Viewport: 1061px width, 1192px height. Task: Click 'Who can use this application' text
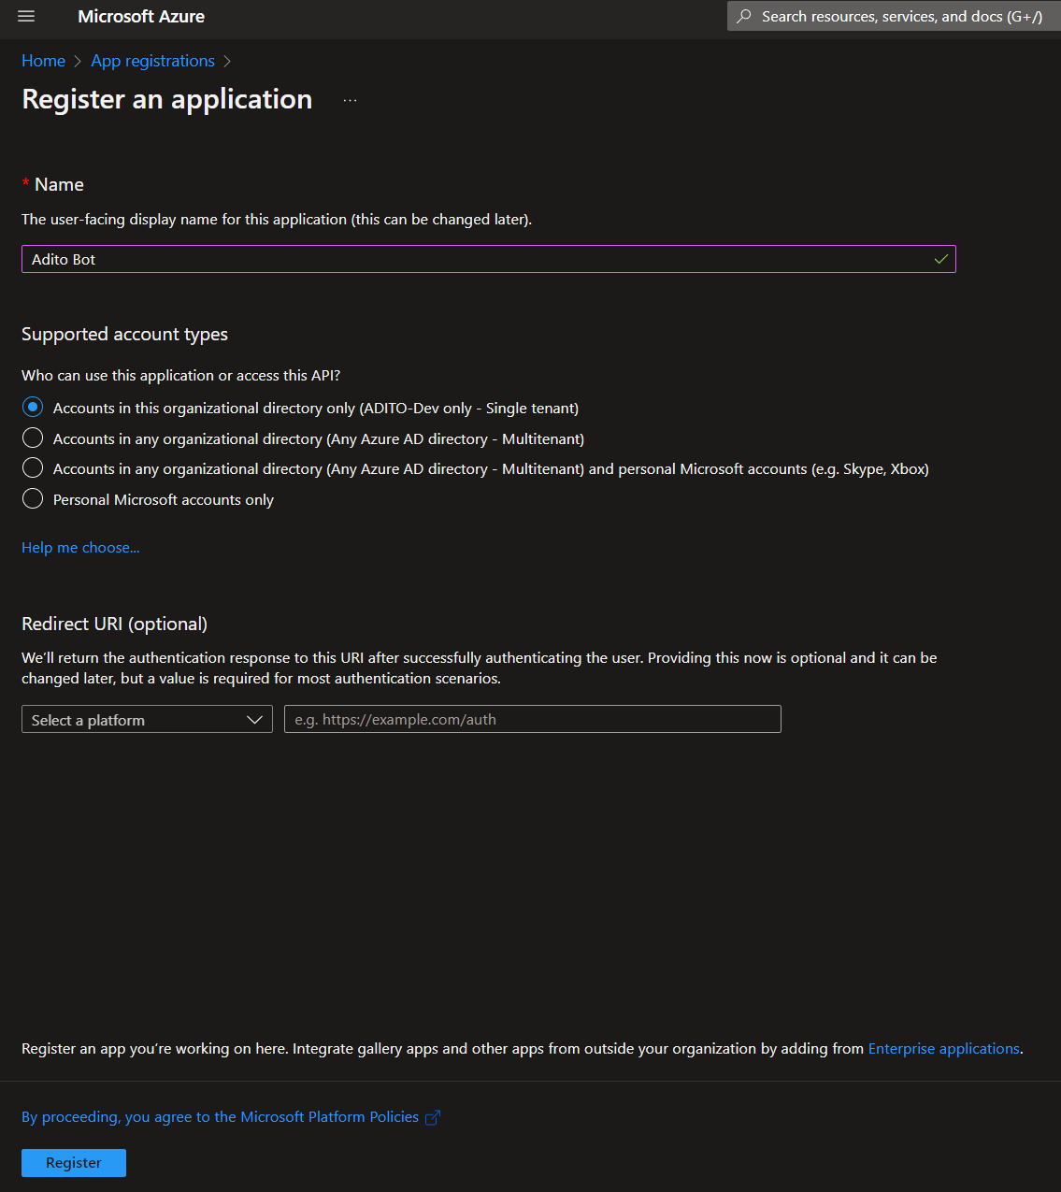181,375
